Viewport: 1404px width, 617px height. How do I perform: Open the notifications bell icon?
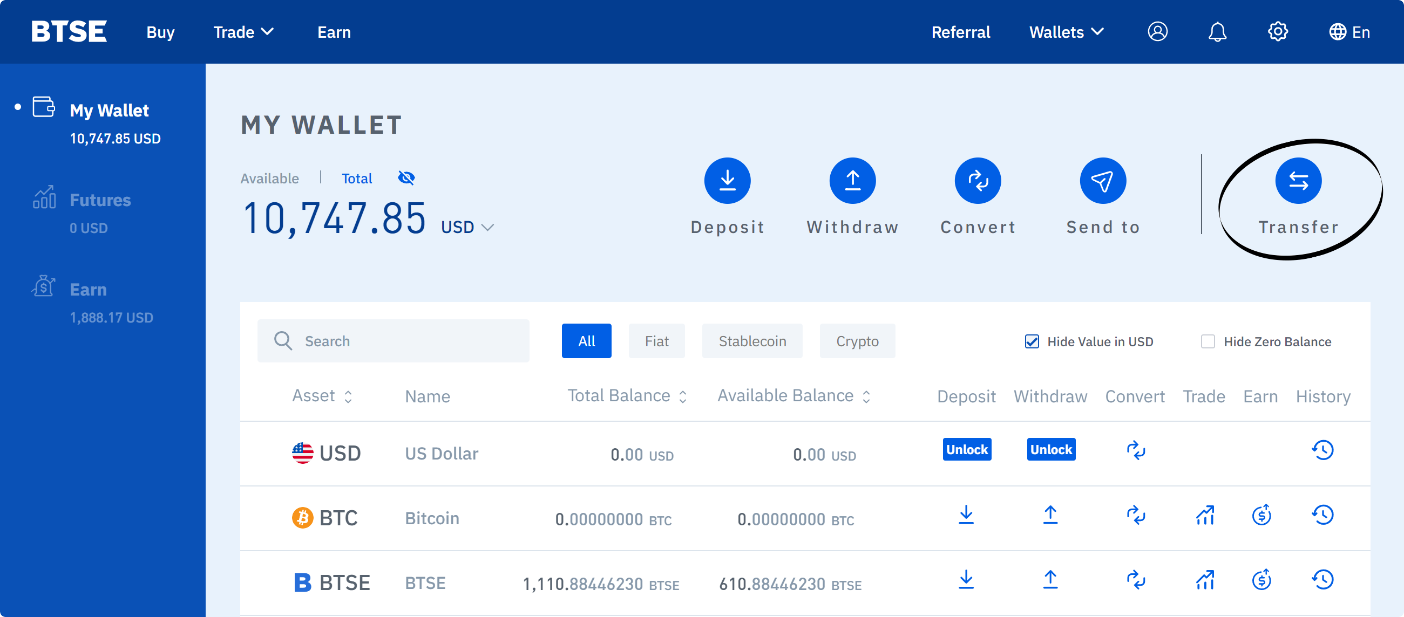coord(1217,32)
